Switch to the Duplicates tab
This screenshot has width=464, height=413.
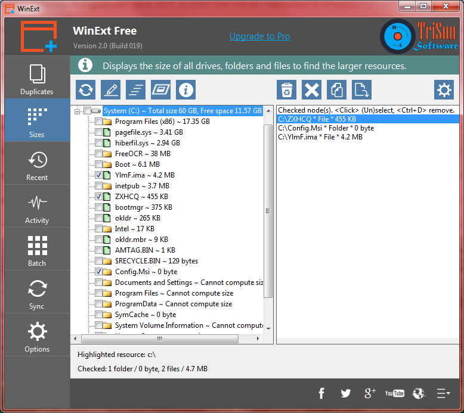(x=37, y=77)
